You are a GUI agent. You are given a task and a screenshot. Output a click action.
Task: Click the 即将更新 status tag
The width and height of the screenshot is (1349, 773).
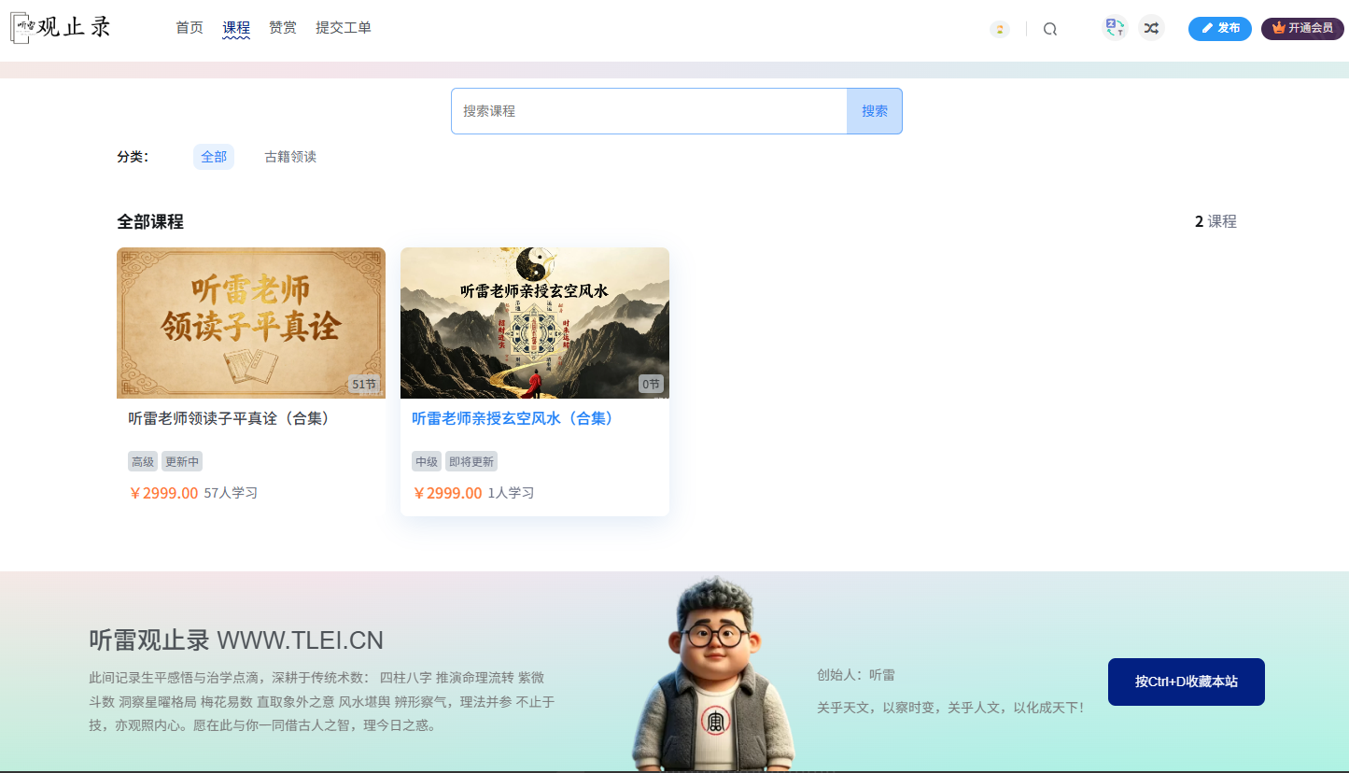tap(471, 461)
